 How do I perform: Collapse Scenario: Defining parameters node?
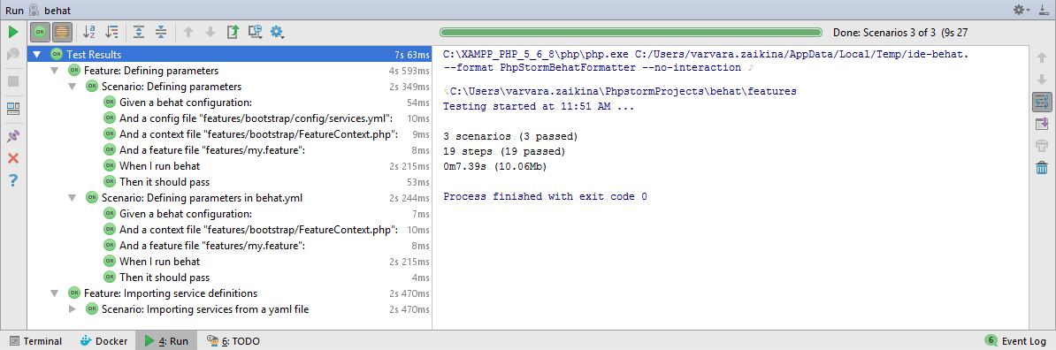coord(72,87)
